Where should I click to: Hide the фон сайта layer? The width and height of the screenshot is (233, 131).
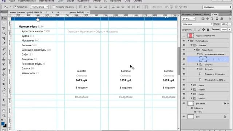(184, 103)
